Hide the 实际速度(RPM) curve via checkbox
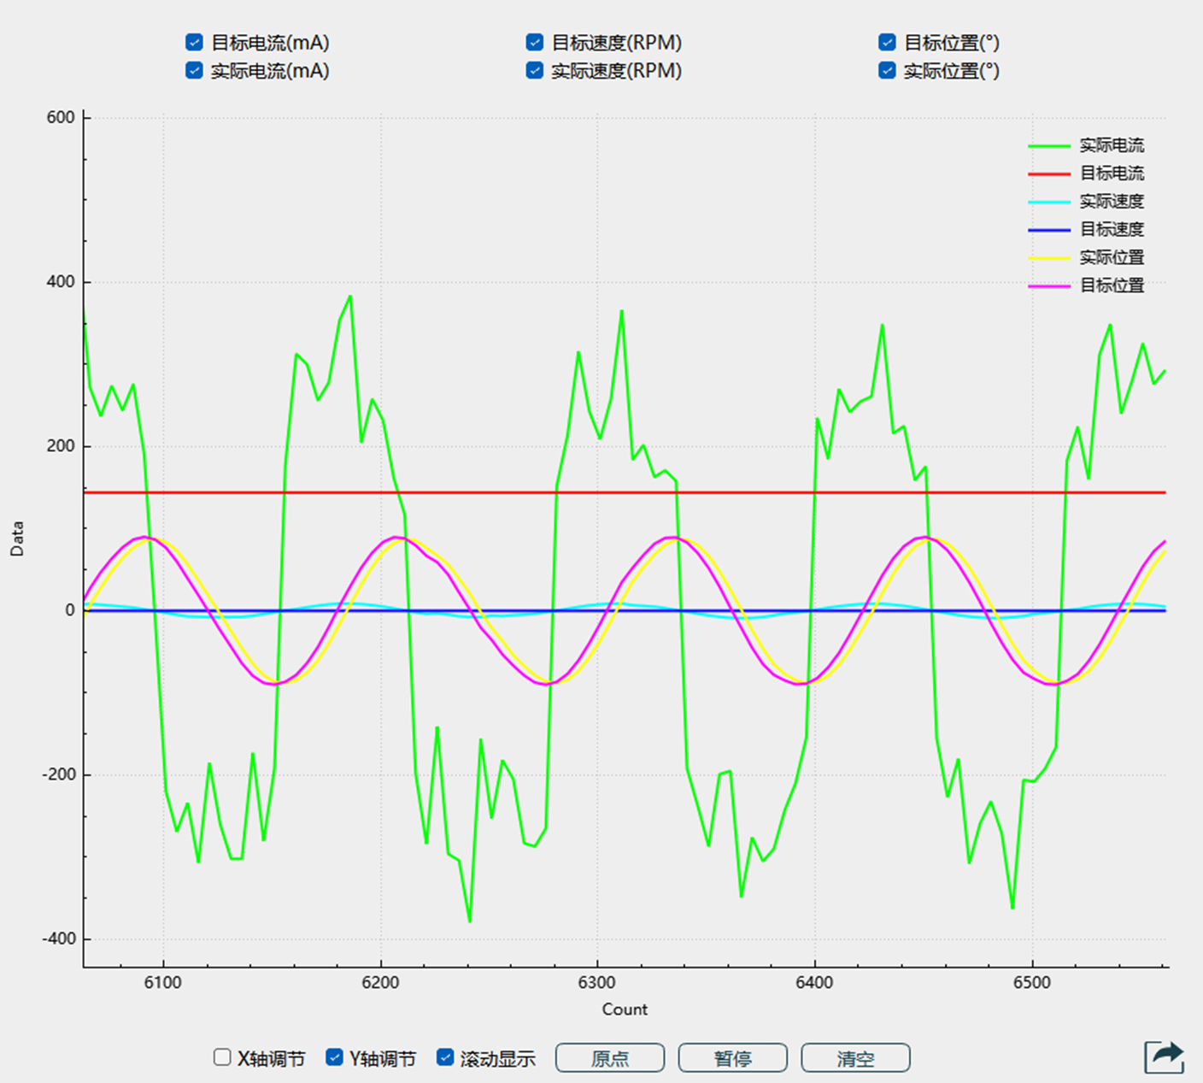This screenshot has height=1083, width=1203. point(535,71)
